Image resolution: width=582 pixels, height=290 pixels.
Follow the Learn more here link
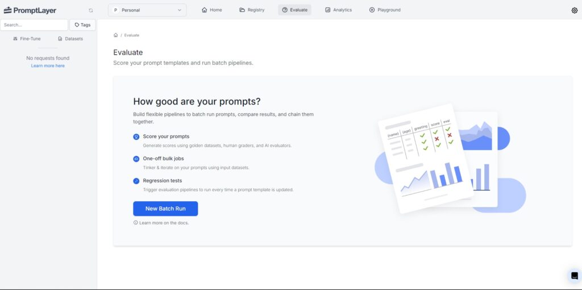point(48,66)
